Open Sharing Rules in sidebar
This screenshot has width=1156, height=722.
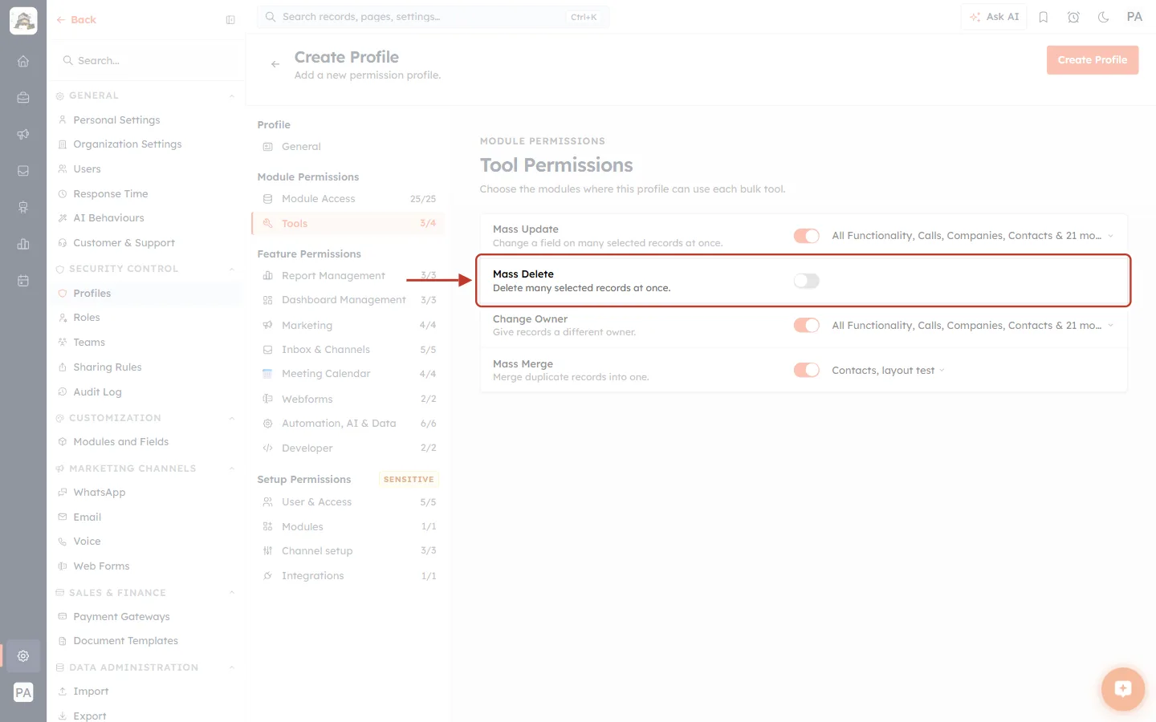click(108, 367)
